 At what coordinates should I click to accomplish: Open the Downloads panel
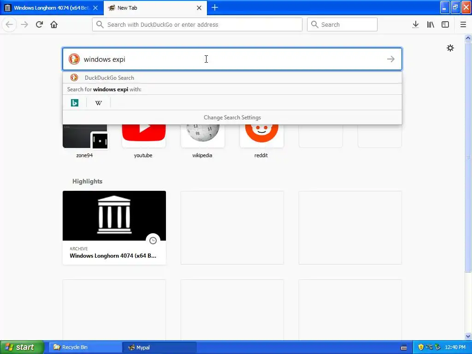tap(416, 24)
